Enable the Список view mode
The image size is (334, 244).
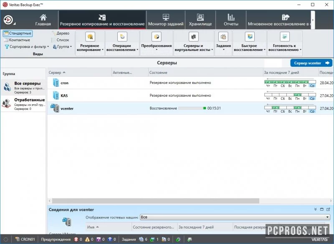pos(60,40)
